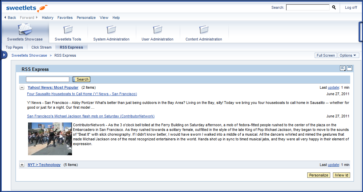Open the RSS Express options menu icon
This screenshot has width=363, height=192.
point(343,68)
